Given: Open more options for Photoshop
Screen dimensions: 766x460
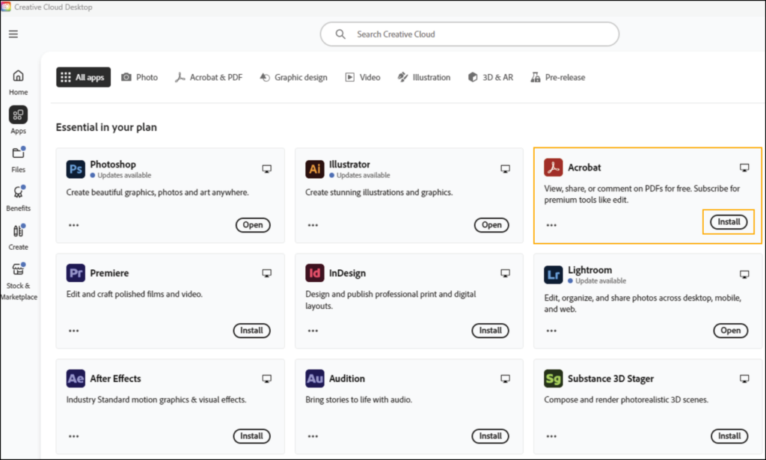Looking at the screenshot, I should (x=73, y=225).
